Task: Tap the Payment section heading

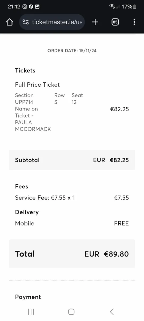Action: point(28,297)
